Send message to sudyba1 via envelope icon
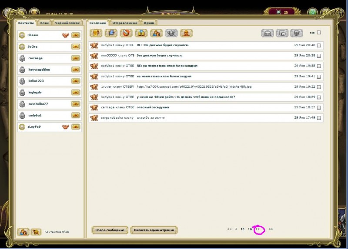This screenshot has height=249, width=348. coord(76,115)
